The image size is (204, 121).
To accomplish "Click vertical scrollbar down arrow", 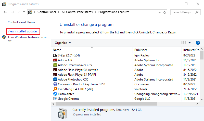I will [x=201, y=99].
